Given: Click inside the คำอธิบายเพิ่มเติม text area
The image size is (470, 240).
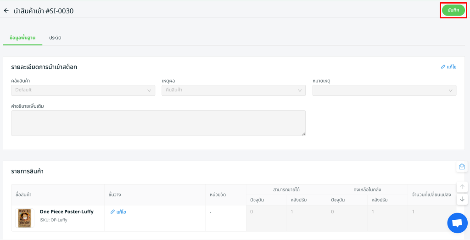Looking at the screenshot, I should (158, 123).
